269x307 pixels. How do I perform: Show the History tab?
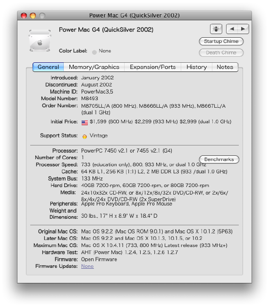[196, 67]
